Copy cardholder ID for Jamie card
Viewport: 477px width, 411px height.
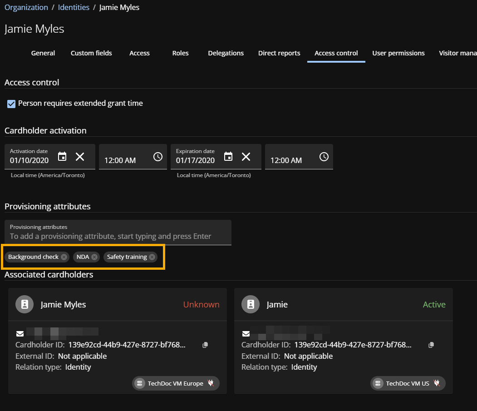431,345
